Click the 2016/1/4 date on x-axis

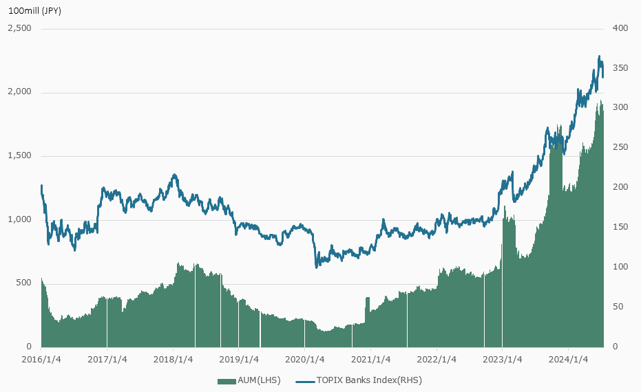click(x=41, y=360)
